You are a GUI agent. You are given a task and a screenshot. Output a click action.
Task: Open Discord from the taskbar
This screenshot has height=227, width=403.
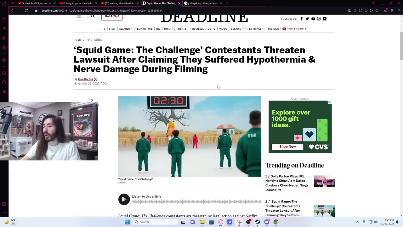[267, 222]
